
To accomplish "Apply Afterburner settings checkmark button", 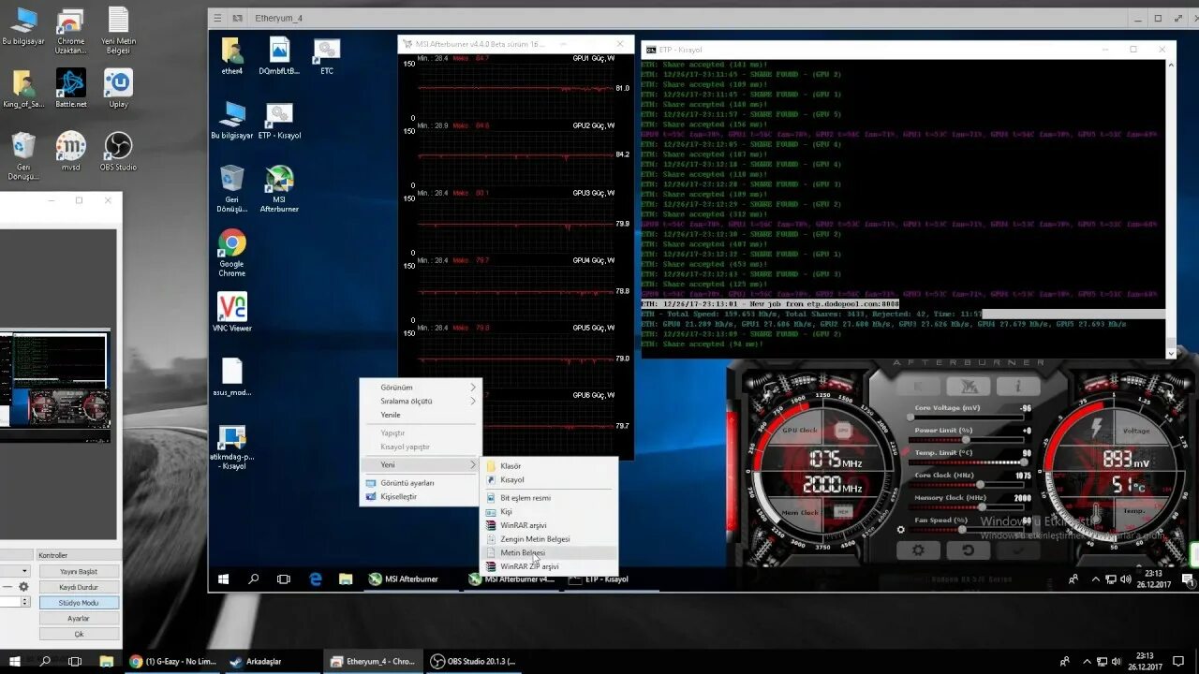I will (x=1017, y=550).
